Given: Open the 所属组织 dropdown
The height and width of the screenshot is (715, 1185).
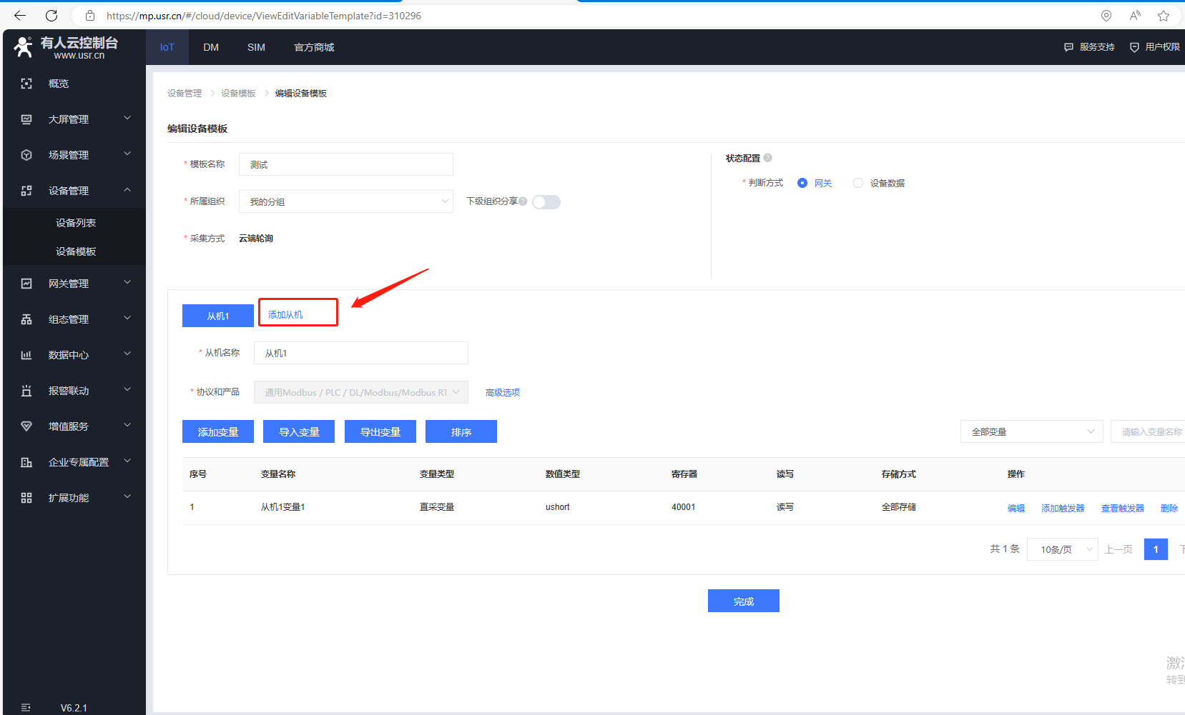Looking at the screenshot, I should coord(346,201).
